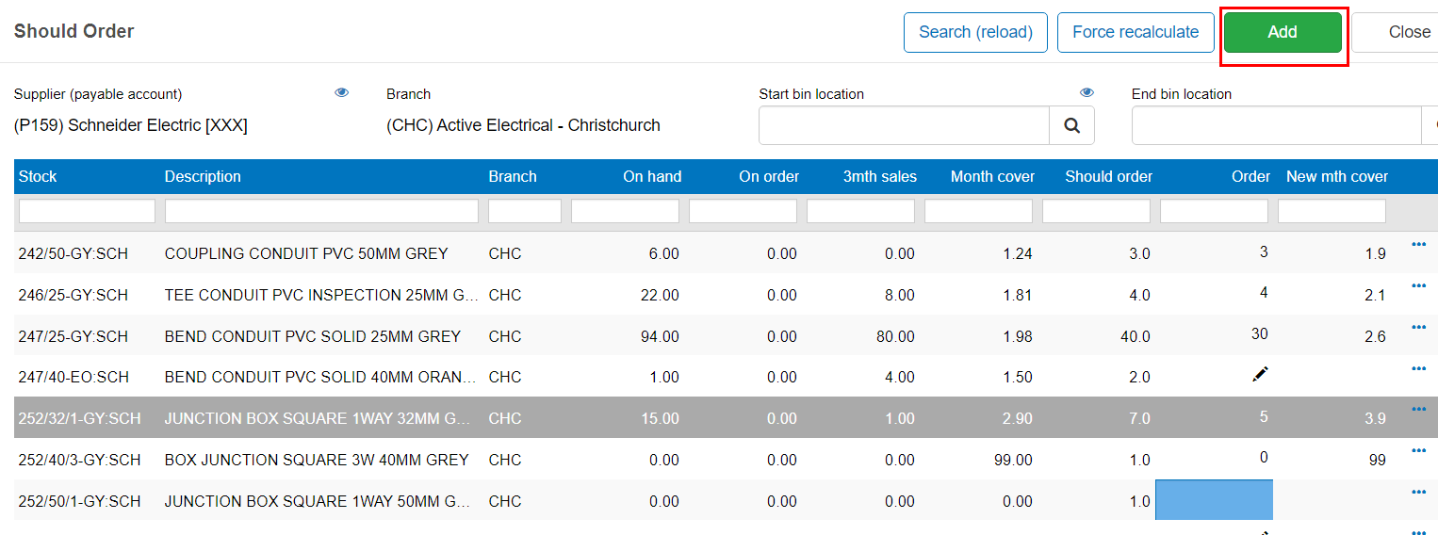
Task: Sort by the 3mth sales column header
Action: pos(879,176)
